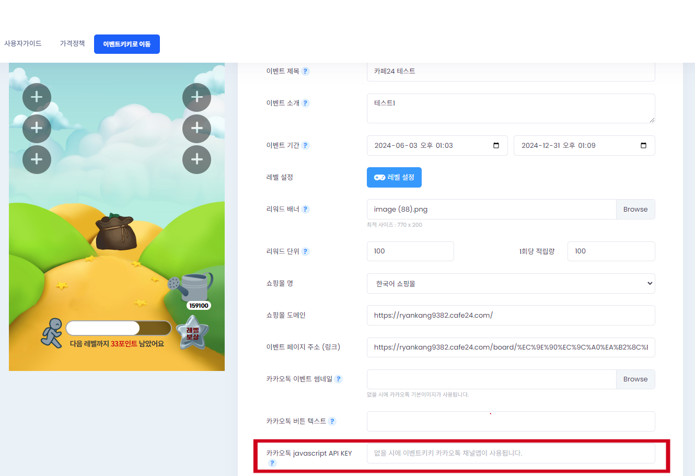Click the help icon beside 이벤트 소개

306,103
